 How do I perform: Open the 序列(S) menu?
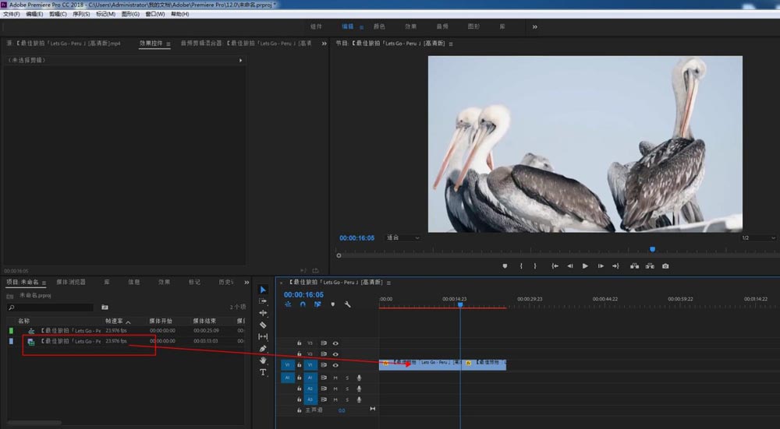[x=81, y=14]
